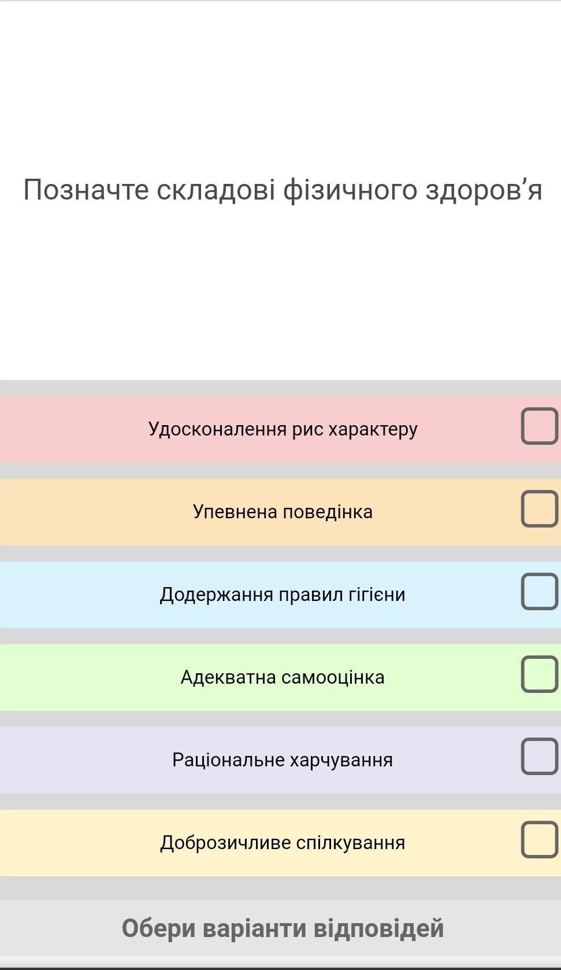Tick the Упевнена поведінка checkbox

(x=539, y=509)
